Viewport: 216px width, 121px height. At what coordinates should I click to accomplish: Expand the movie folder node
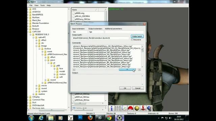pyautogui.click(x=36, y=86)
